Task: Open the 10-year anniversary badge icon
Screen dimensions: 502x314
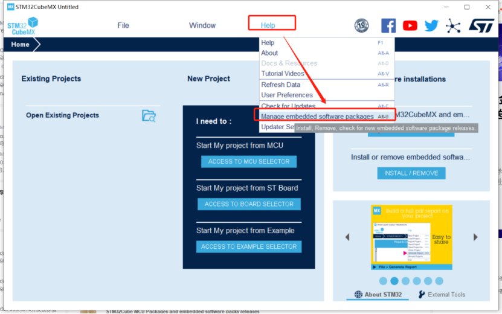Action: (x=361, y=25)
